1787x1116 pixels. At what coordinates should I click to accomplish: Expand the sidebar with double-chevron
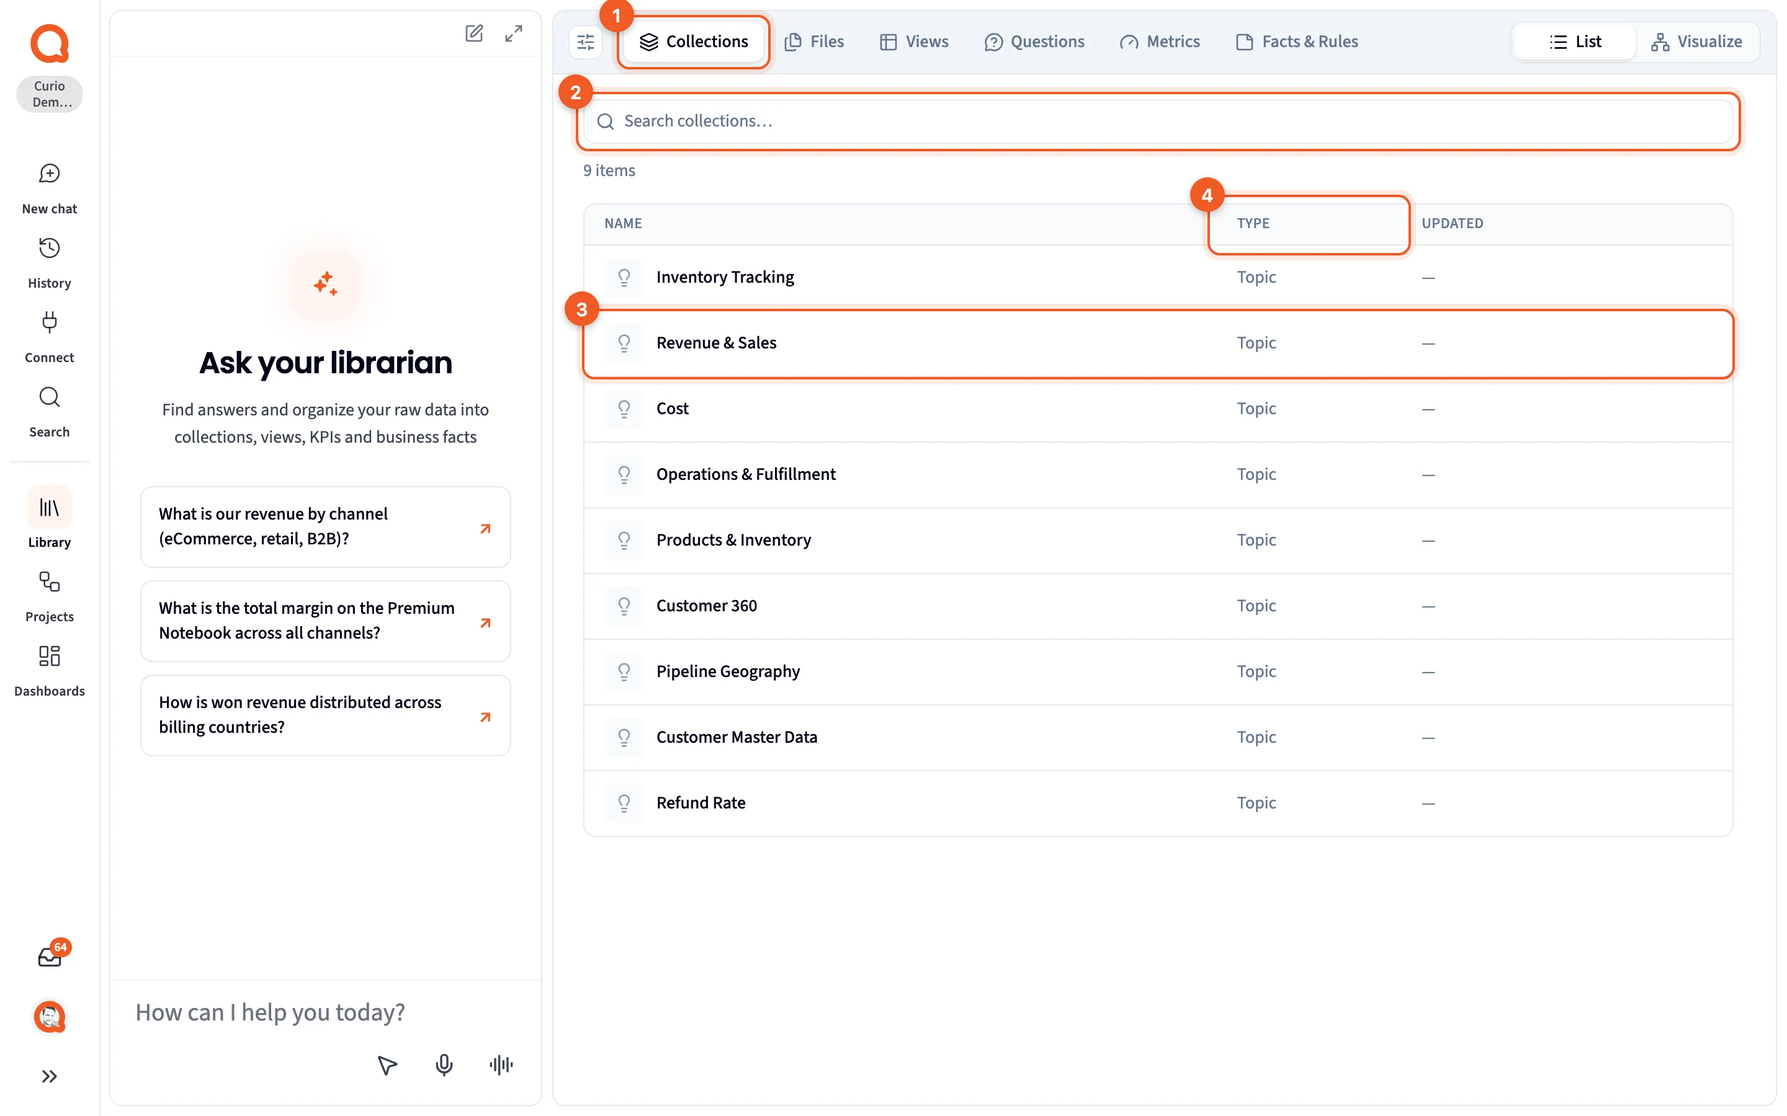click(x=50, y=1076)
